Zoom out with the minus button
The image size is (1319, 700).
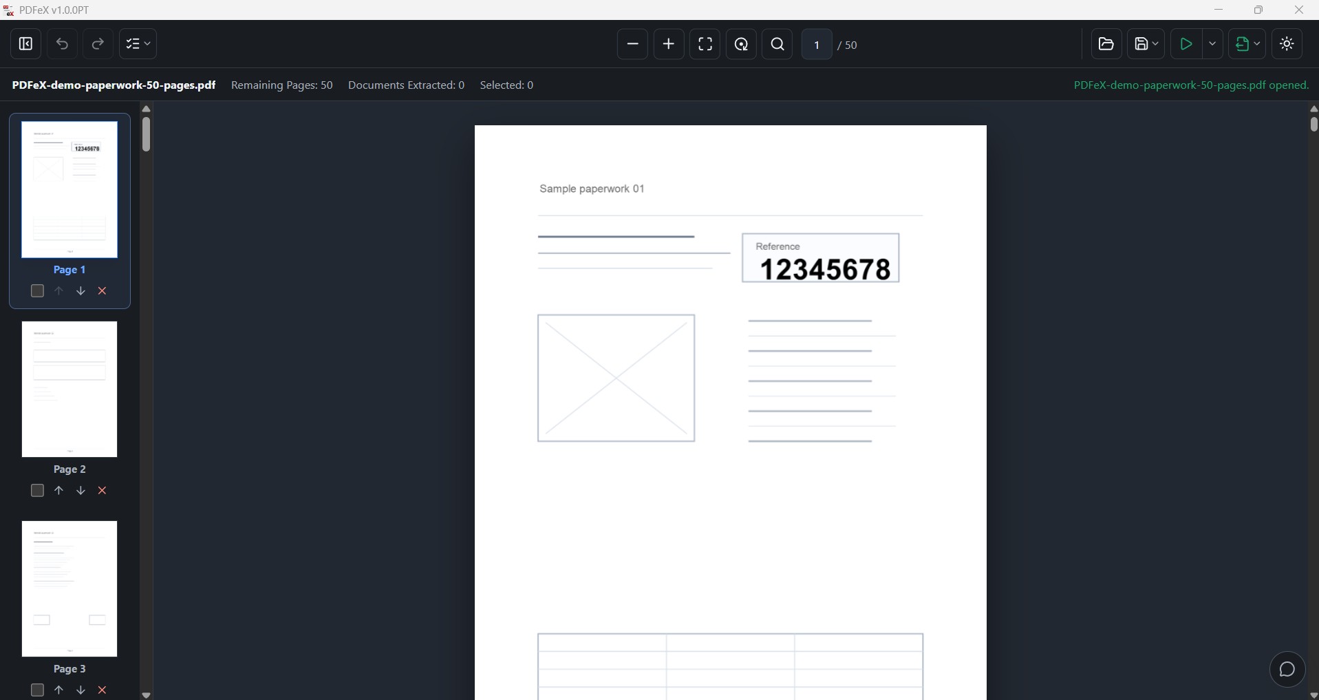632,44
